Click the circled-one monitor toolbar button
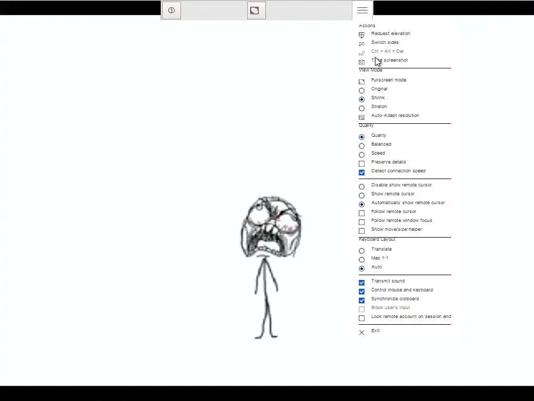534x401 pixels. [x=171, y=10]
